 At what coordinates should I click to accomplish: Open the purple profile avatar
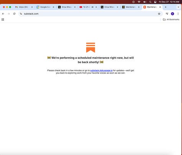point(172,14)
